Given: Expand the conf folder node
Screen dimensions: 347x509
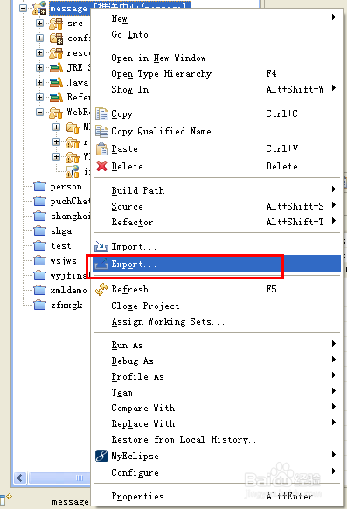Looking at the screenshot, I should (x=39, y=38).
